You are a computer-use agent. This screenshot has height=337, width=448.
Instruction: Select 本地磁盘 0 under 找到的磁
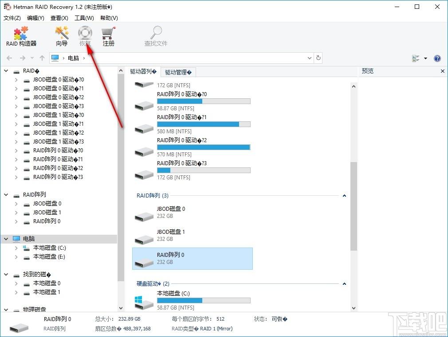[x=47, y=283]
